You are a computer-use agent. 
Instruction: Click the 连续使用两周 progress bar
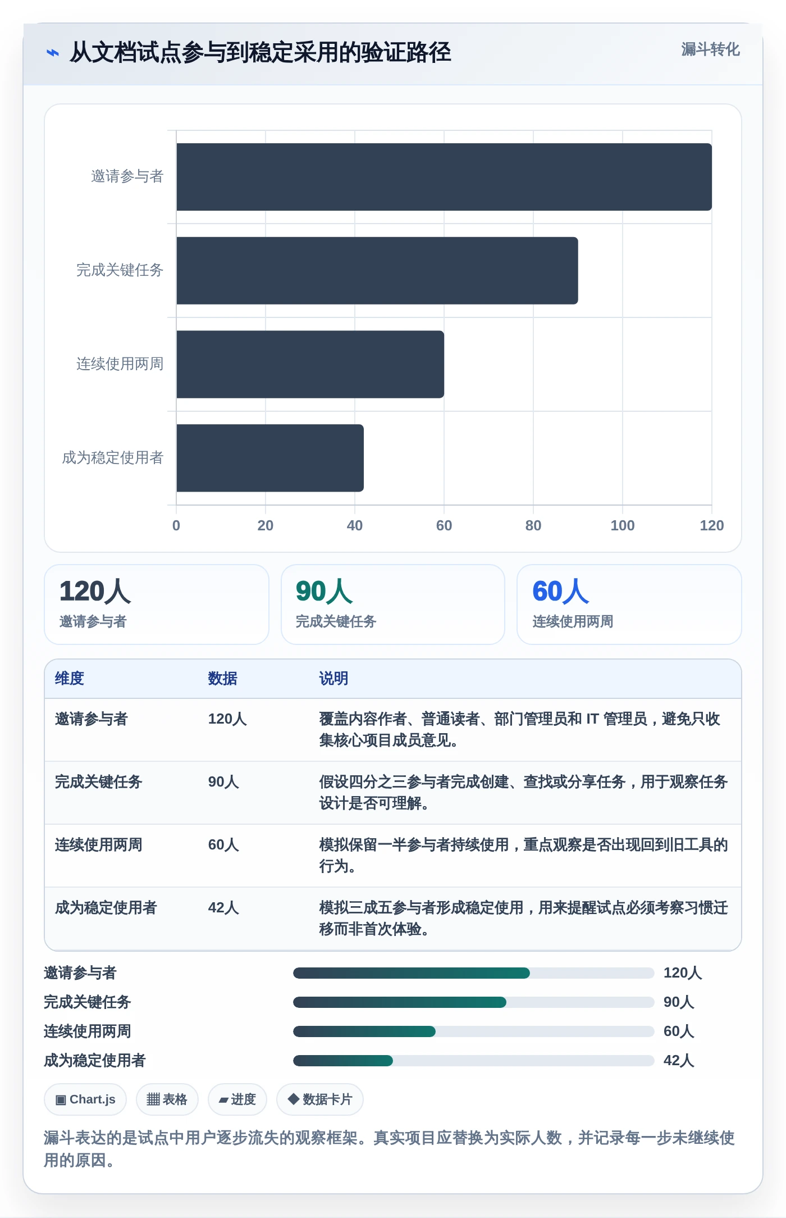pos(474,1031)
